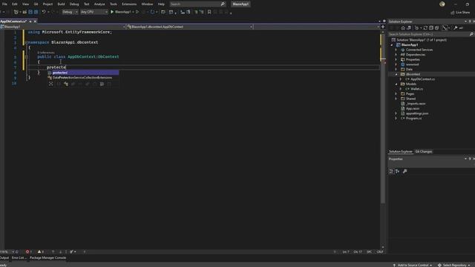Collapse the BlazorApp1 project node
The width and height of the screenshot is (475, 267).
tap(392, 44)
